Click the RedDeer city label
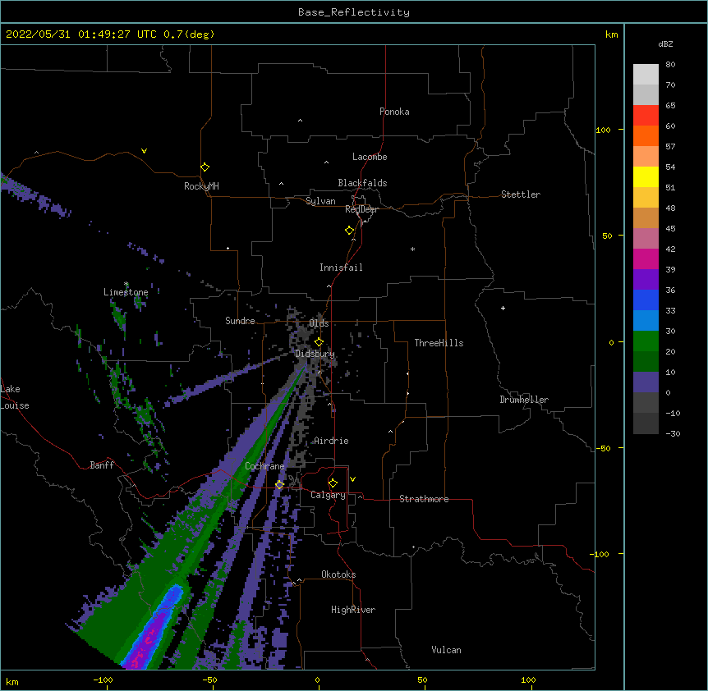 [361, 209]
